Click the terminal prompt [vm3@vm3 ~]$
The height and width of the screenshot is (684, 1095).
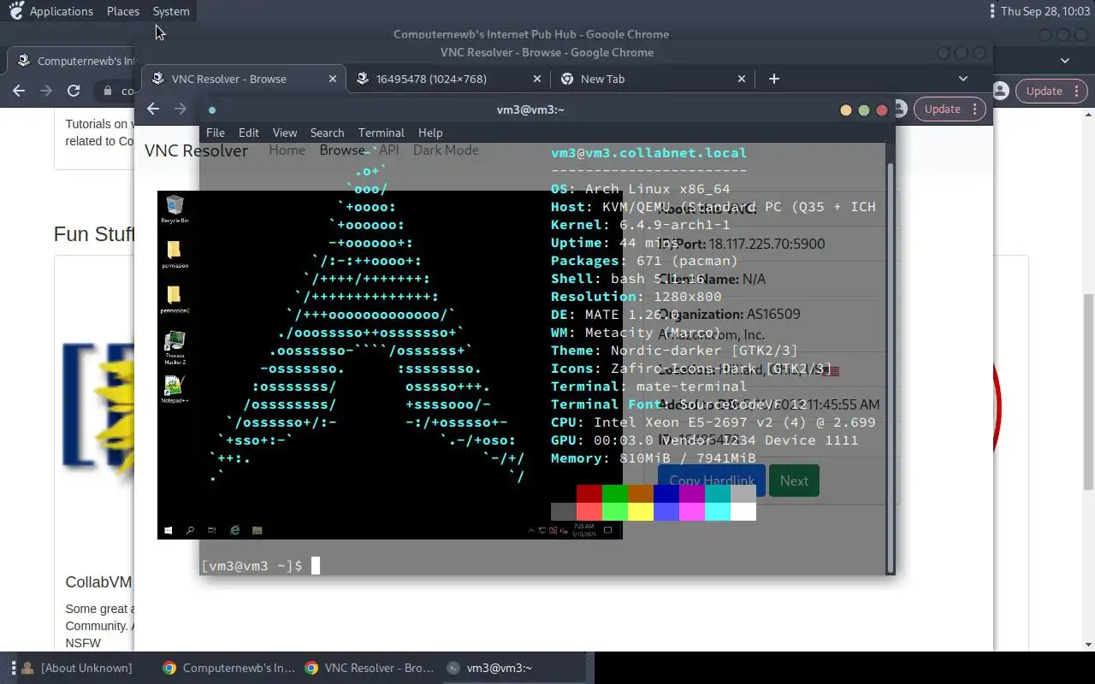point(252,566)
